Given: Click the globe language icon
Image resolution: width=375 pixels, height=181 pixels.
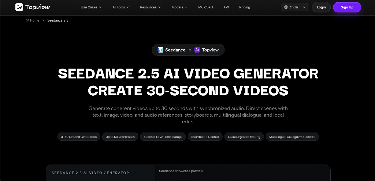Looking at the screenshot, I should point(286,7).
